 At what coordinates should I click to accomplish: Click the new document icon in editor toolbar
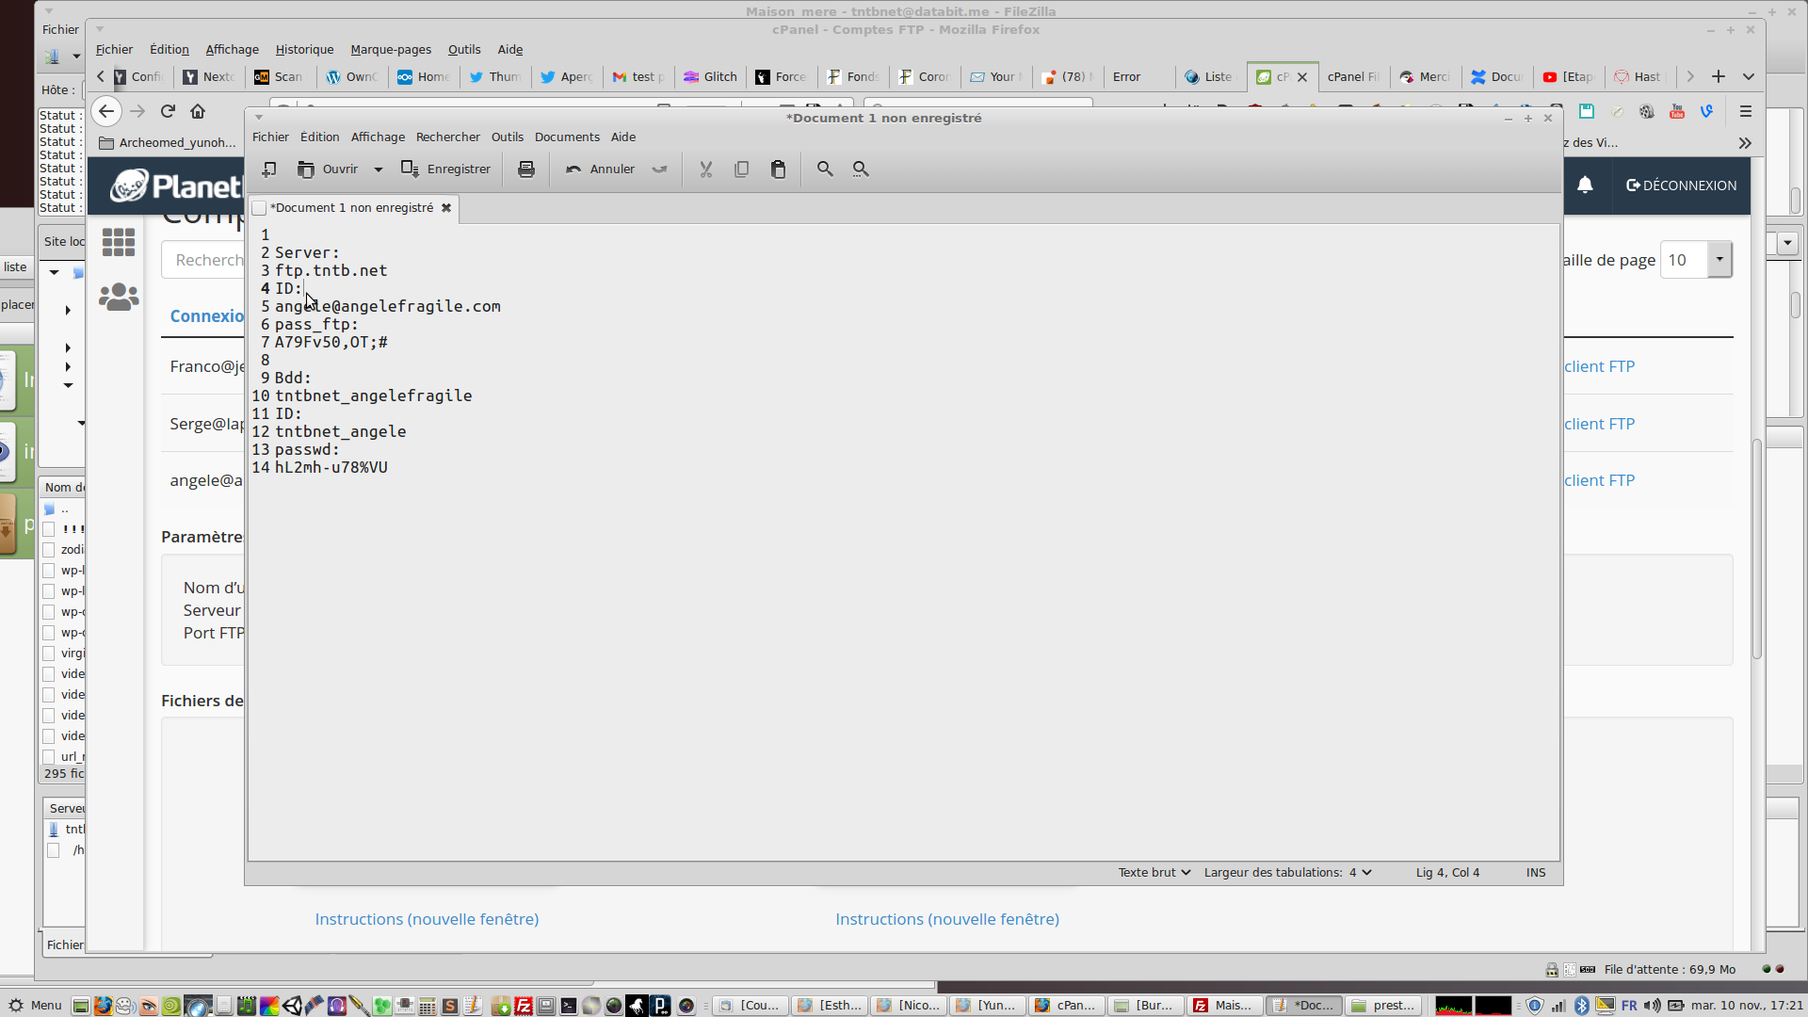click(x=269, y=169)
